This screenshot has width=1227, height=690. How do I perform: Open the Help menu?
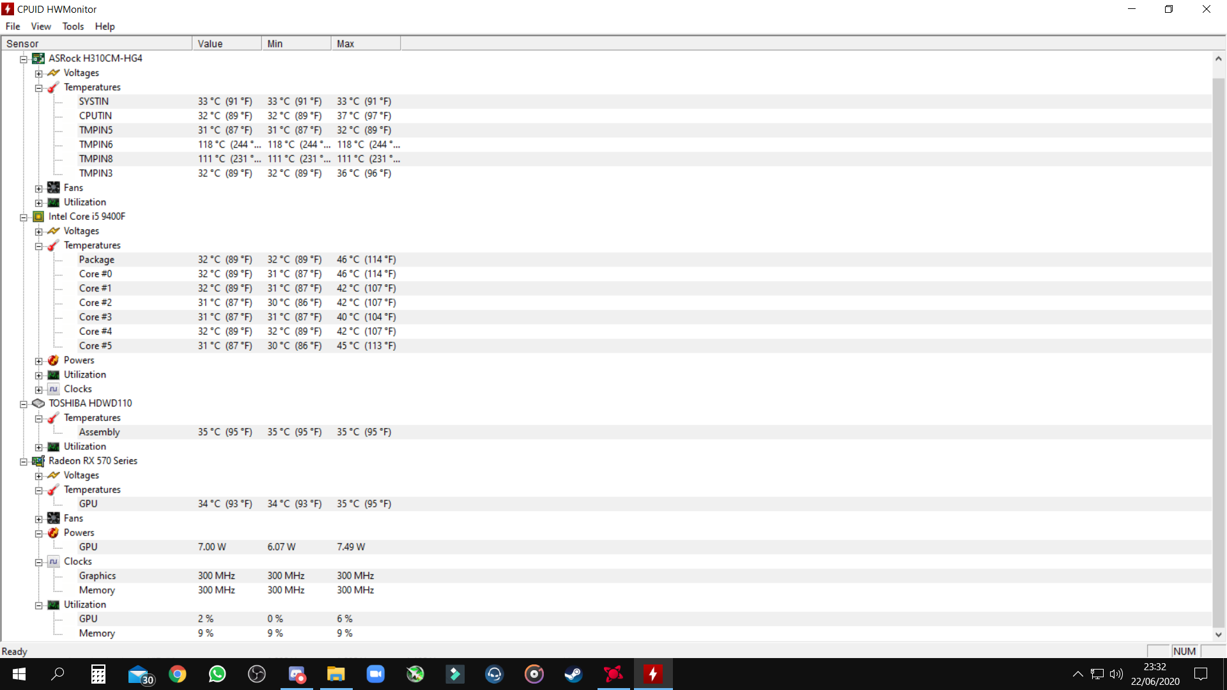click(x=105, y=26)
